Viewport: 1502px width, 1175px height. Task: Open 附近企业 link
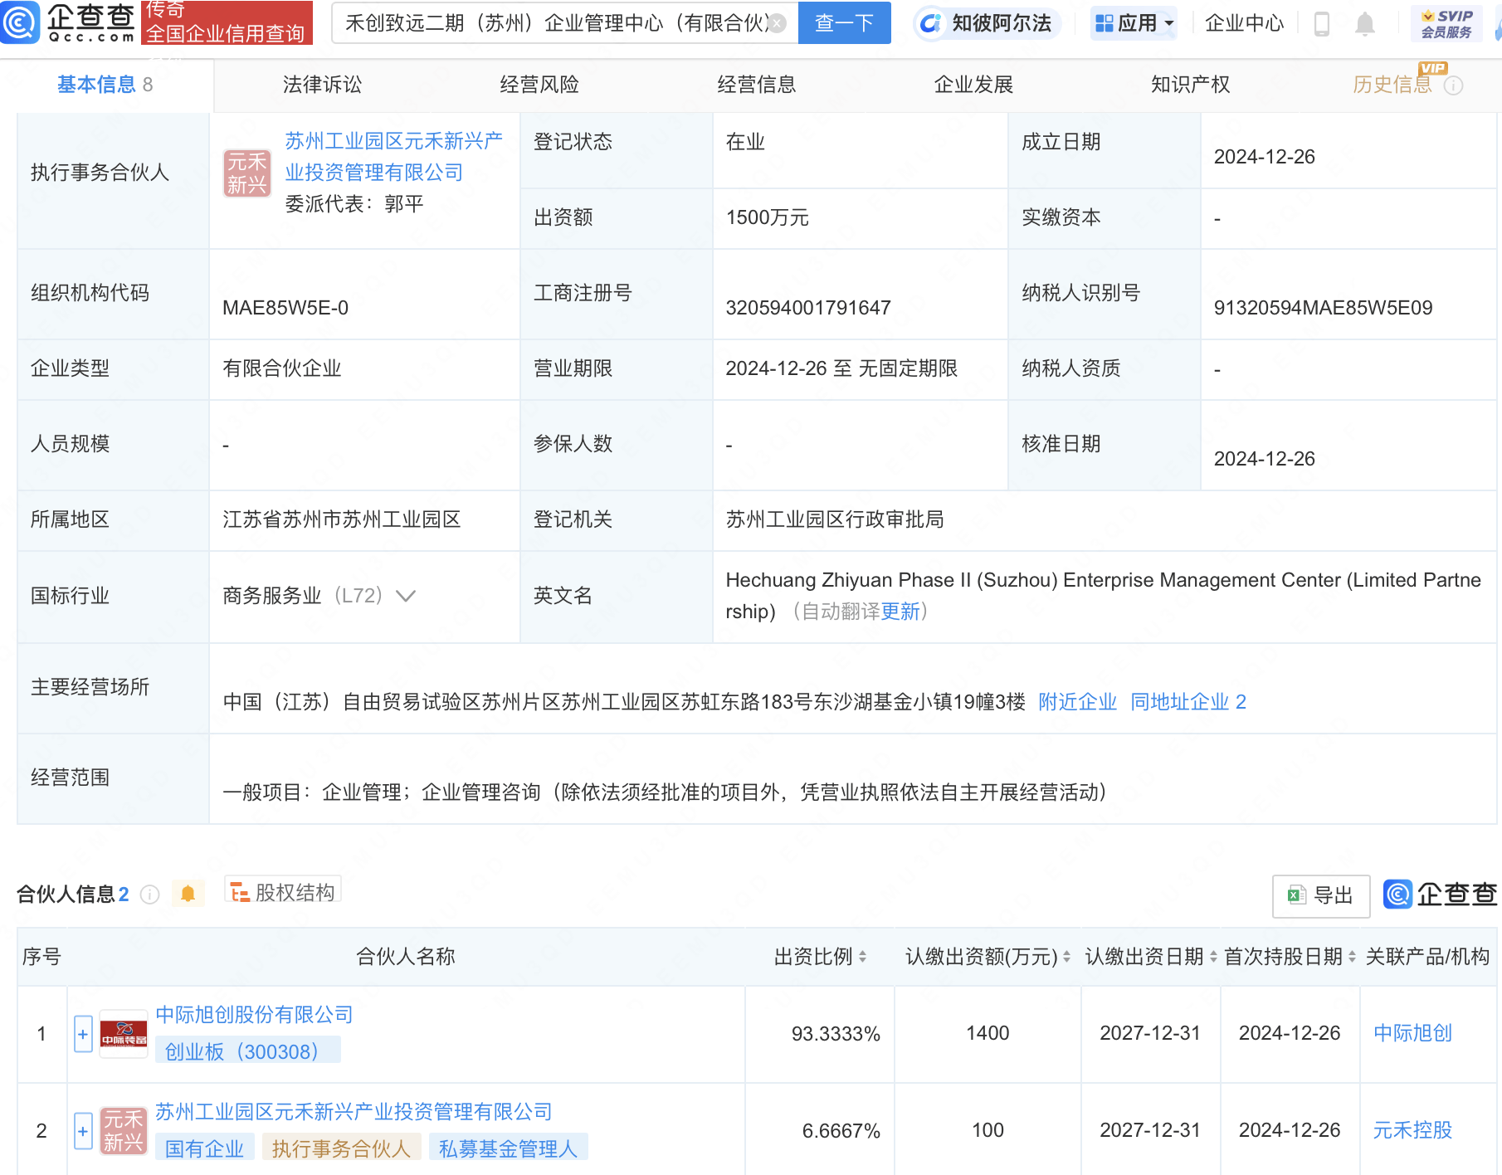[1077, 702]
